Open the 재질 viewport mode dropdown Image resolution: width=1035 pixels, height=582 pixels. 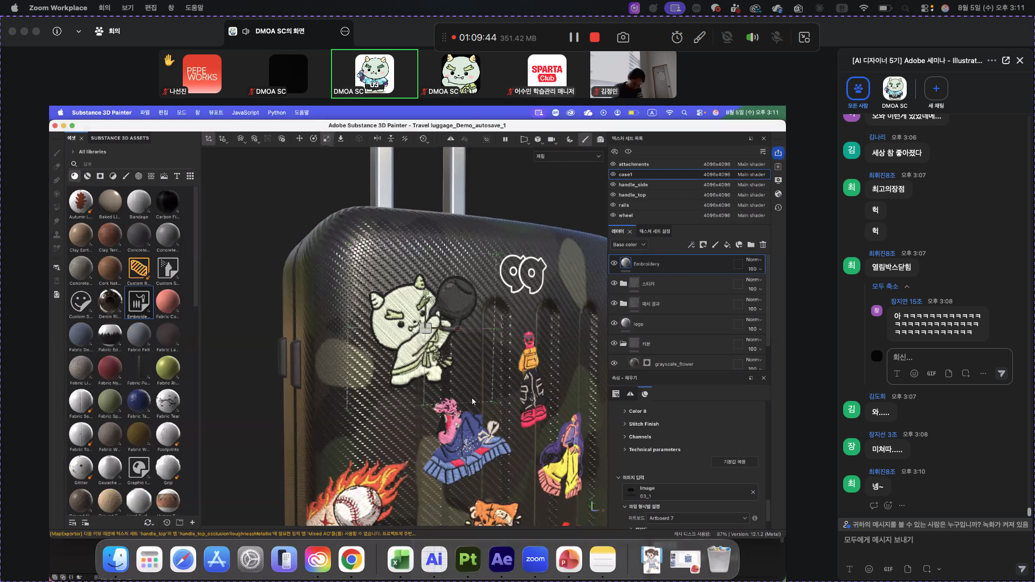568,156
